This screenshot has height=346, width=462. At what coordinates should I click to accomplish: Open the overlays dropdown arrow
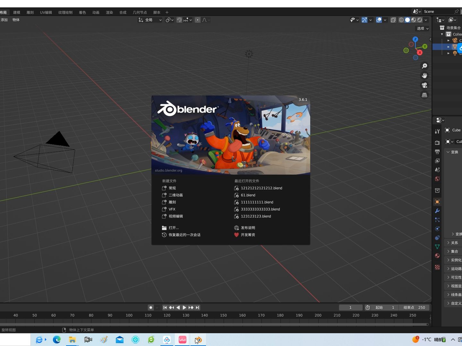[x=385, y=20]
